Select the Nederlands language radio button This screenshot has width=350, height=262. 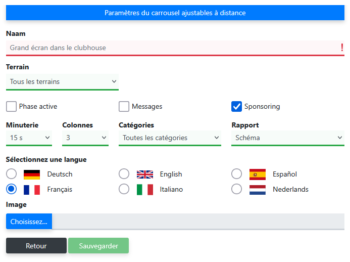[236, 189]
